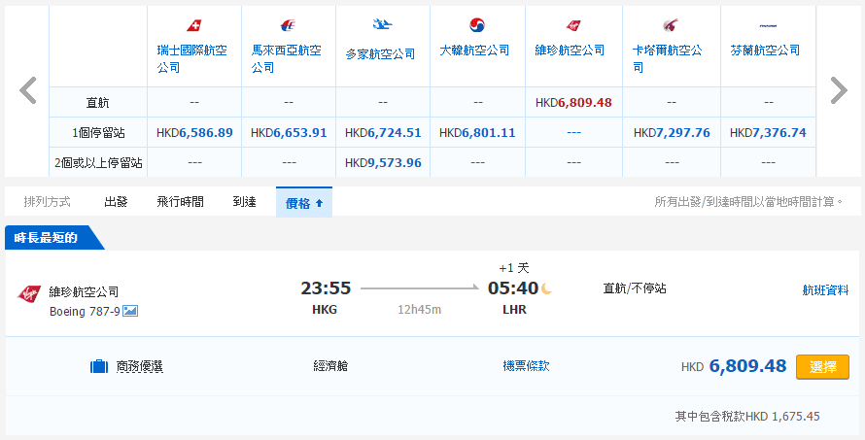Click the Korean Air logo icon
The height and width of the screenshot is (440, 865).
click(476, 25)
